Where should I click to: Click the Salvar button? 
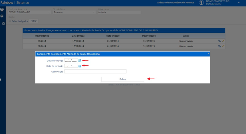click(x=123, y=79)
